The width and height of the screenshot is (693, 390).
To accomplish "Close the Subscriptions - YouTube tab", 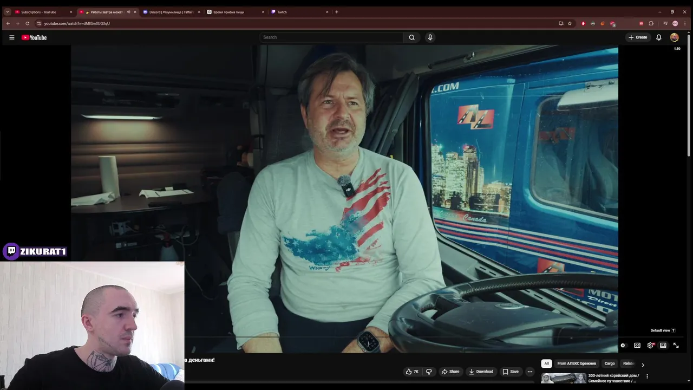I will tap(71, 12).
